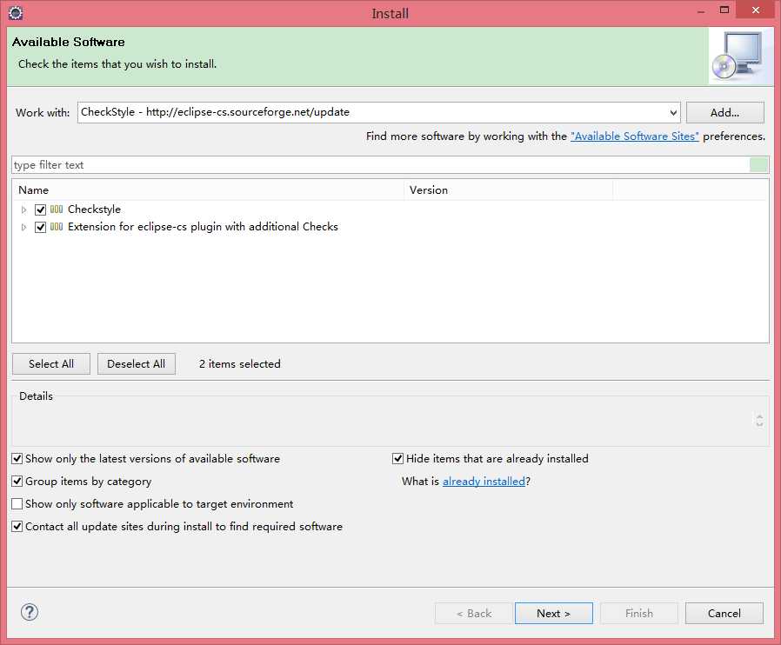Screen dimensions: 781x645
Task: Toggle Show only the latest versions checkbox
Action: point(17,458)
